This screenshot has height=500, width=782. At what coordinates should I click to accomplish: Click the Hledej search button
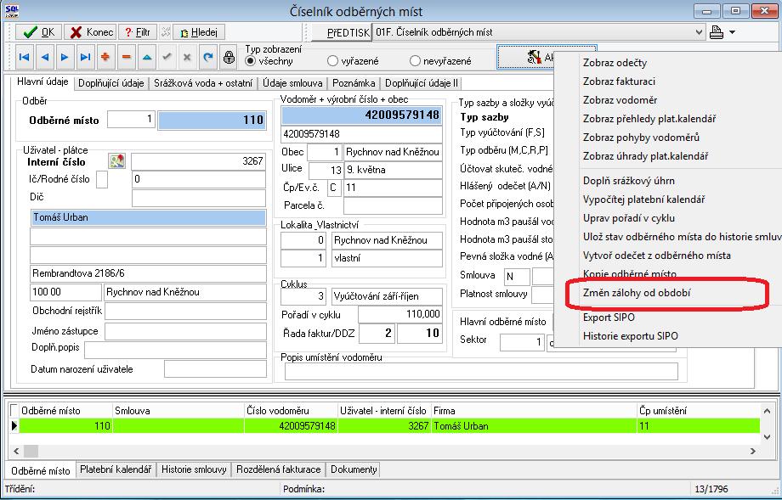coord(199,32)
